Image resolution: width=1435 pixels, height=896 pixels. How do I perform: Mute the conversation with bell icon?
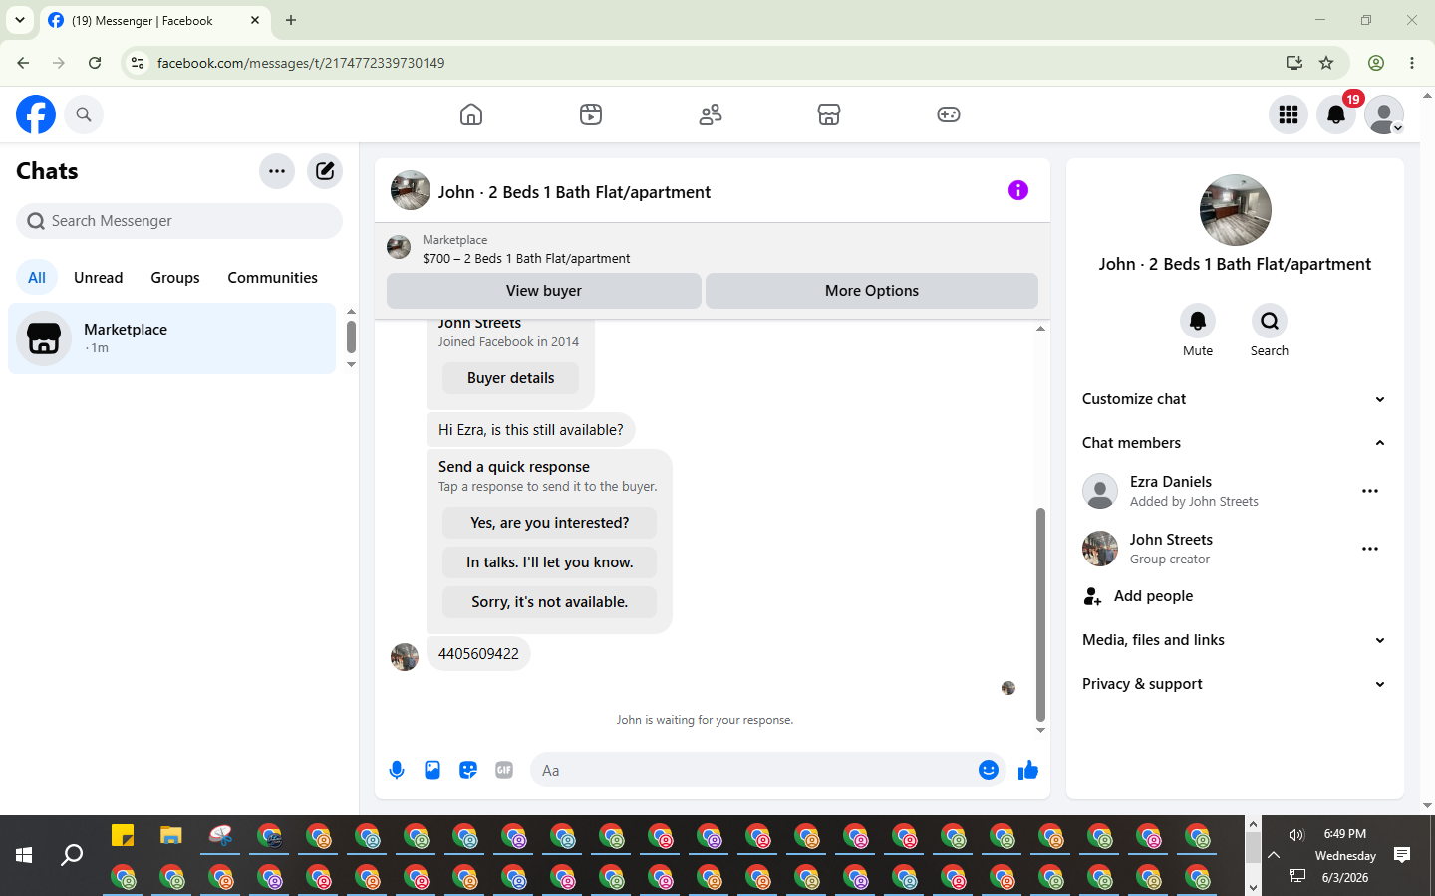pos(1198,321)
